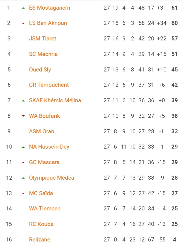Go to CR Témouchent team page

(49, 85)
